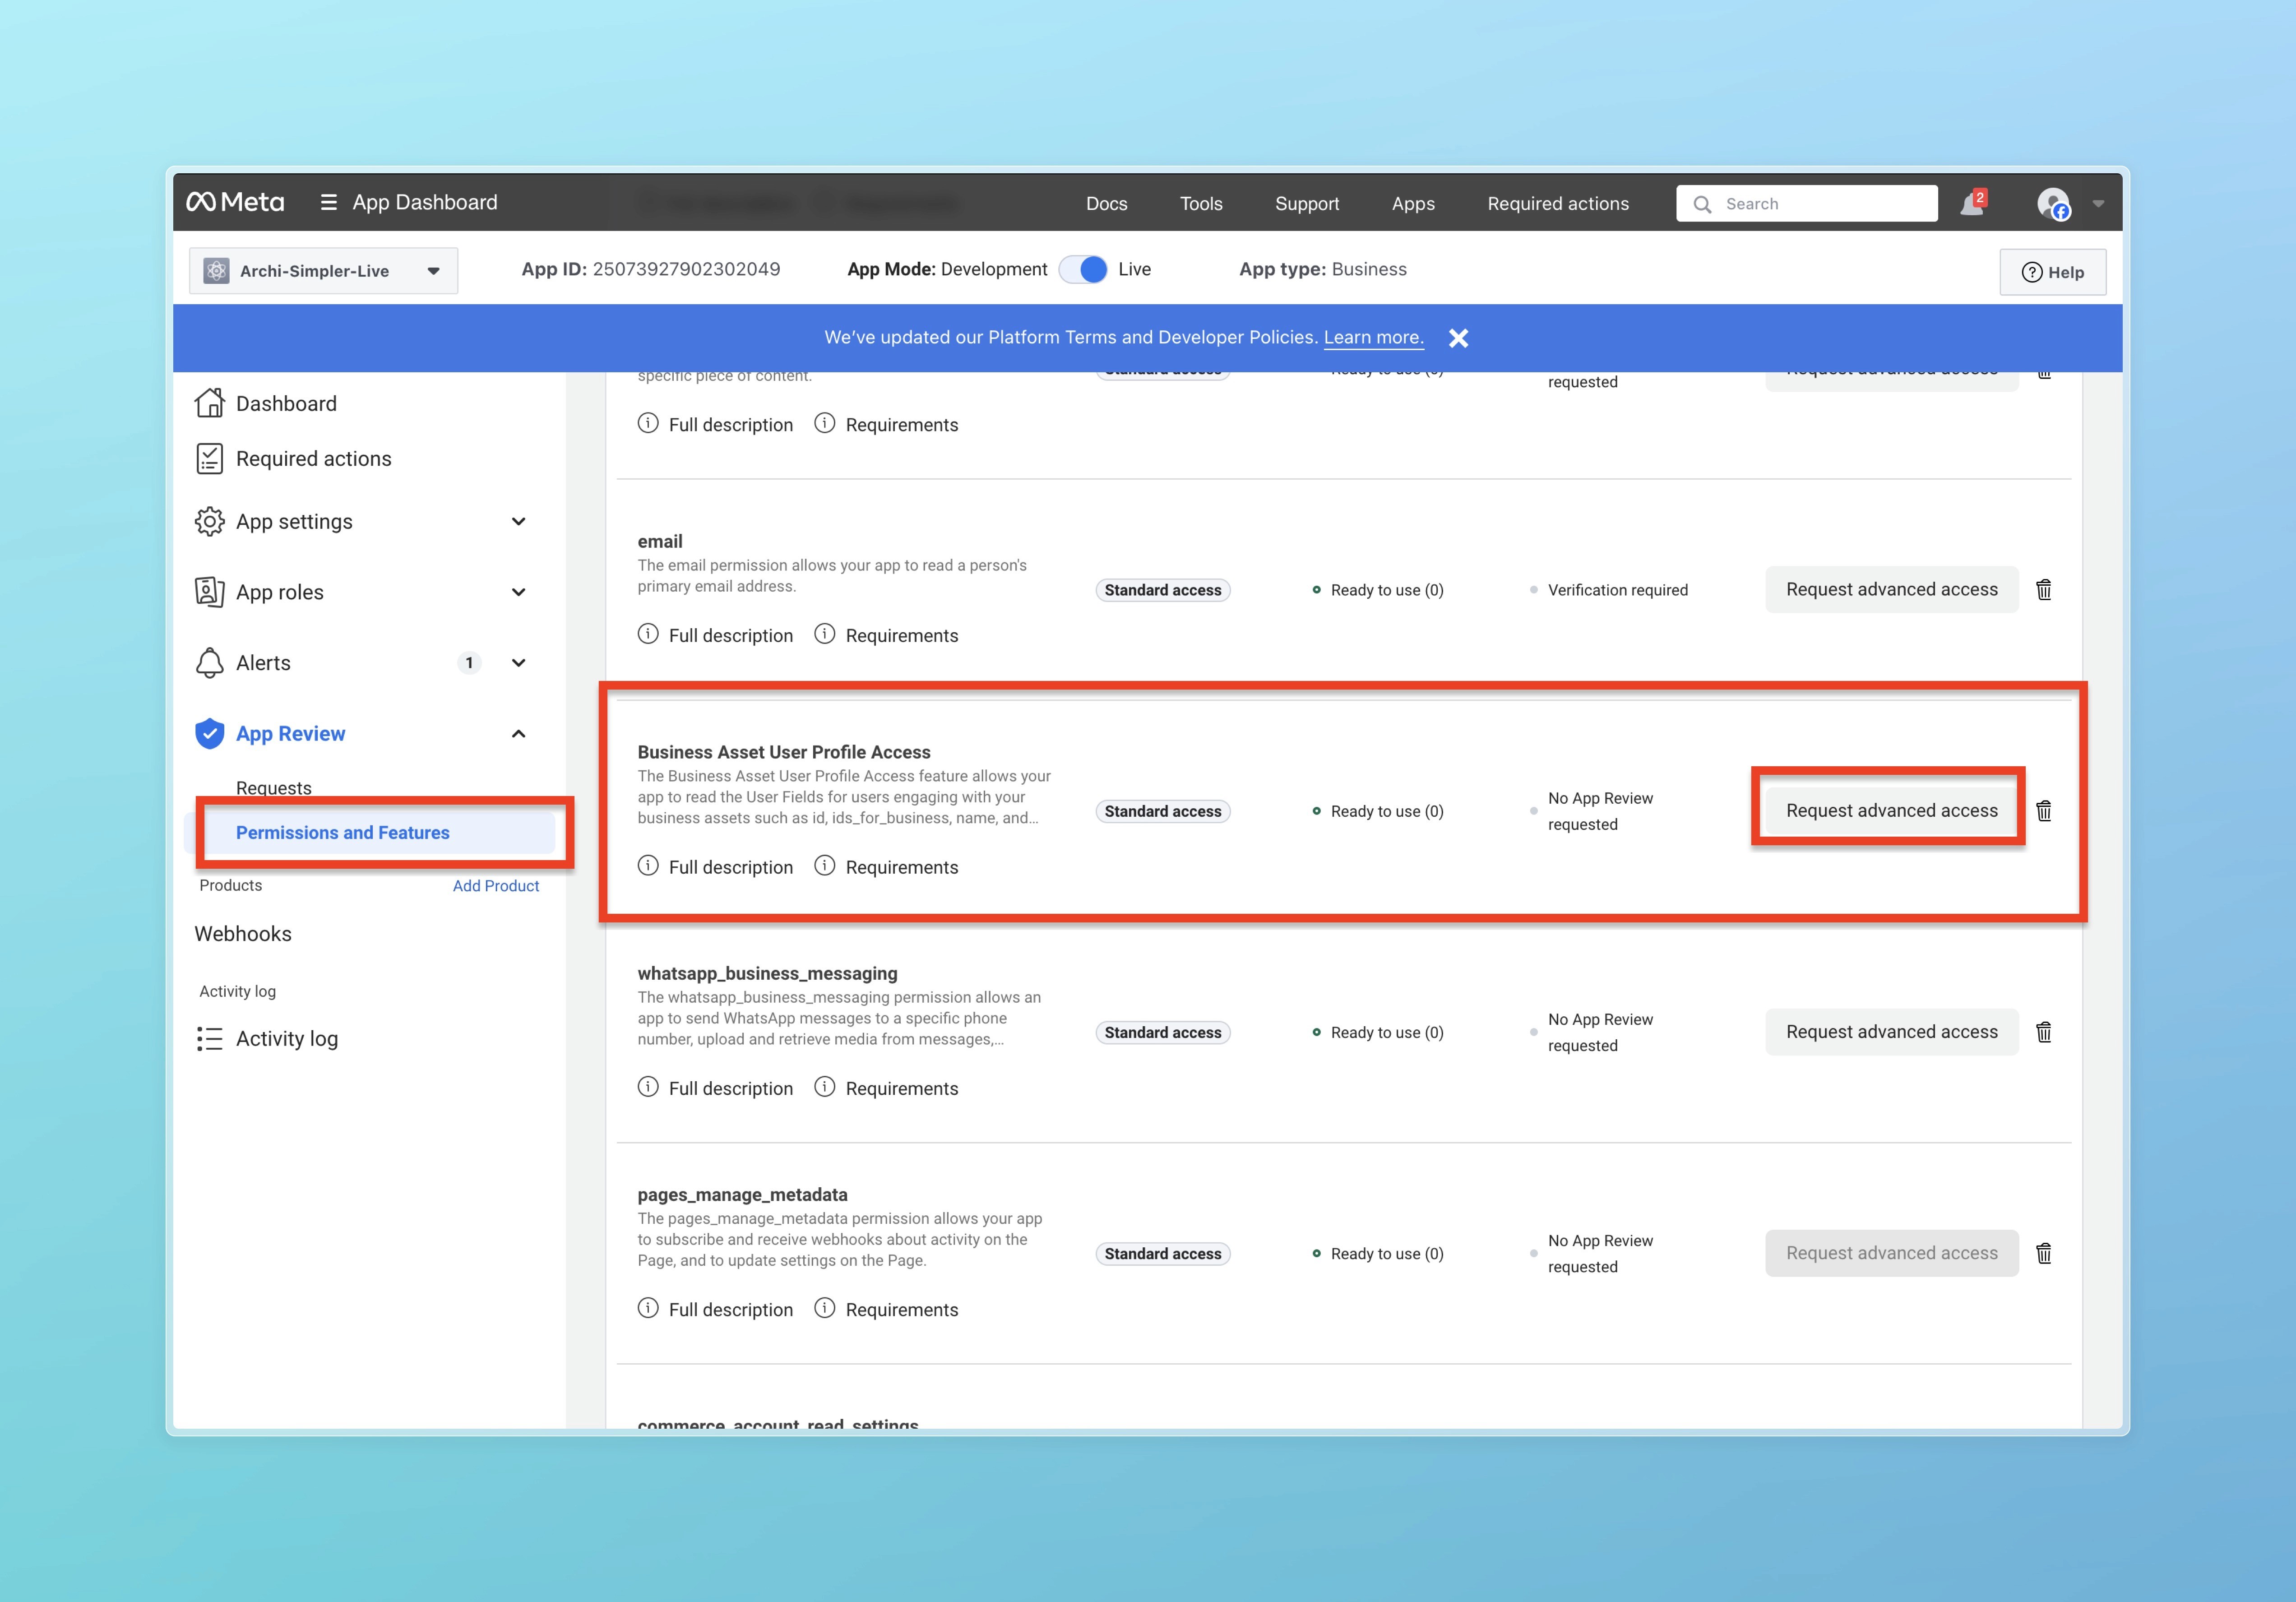The image size is (2296, 1602).
Task: Delete the email permission with trash icon
Action: 2044,590
